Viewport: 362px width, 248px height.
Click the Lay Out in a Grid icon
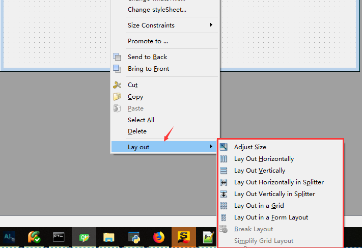224,206
